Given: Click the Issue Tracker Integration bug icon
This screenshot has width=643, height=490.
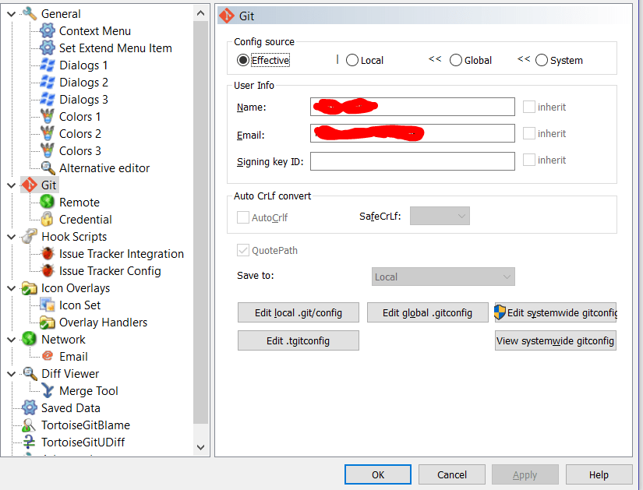Looking at the screenshot, I should pos(48,254).
